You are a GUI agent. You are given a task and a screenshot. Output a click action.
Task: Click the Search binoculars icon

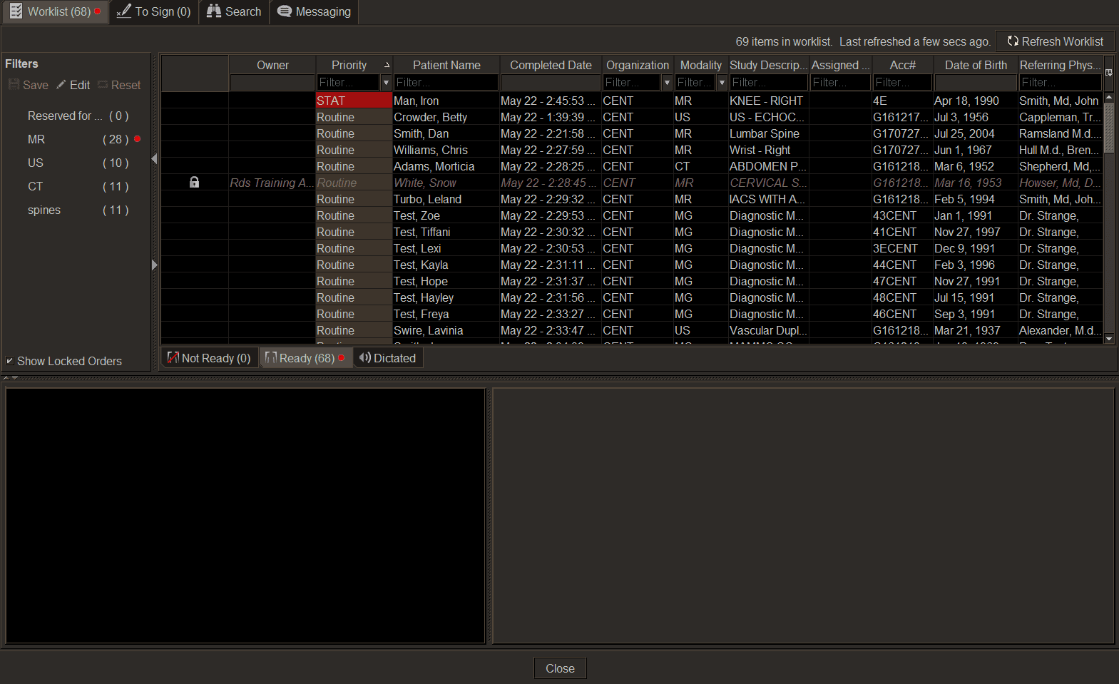(x=214, y=11)
